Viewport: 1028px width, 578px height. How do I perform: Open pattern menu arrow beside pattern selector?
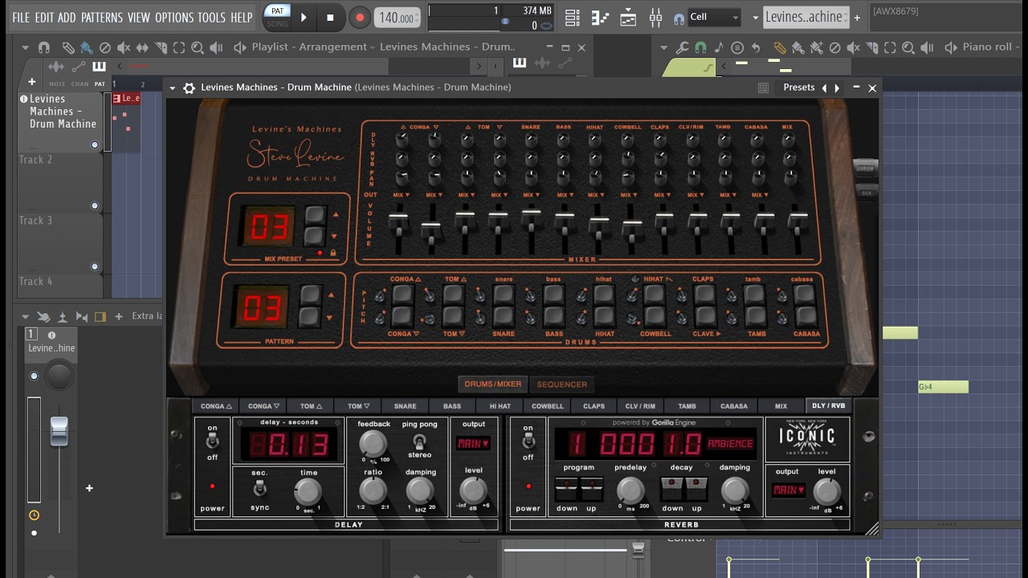click(x=755, y=18)
